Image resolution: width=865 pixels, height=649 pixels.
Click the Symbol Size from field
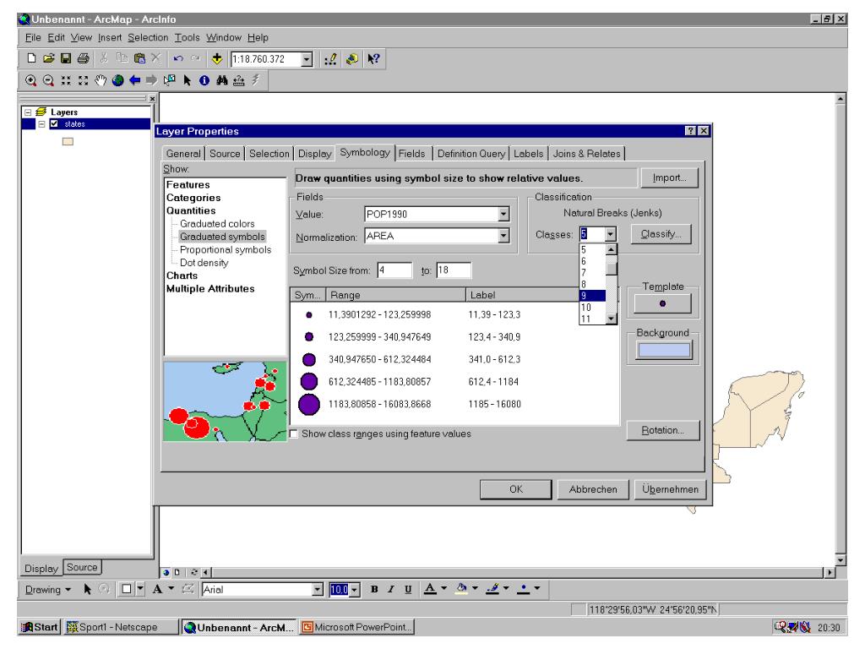coord(394,270)
